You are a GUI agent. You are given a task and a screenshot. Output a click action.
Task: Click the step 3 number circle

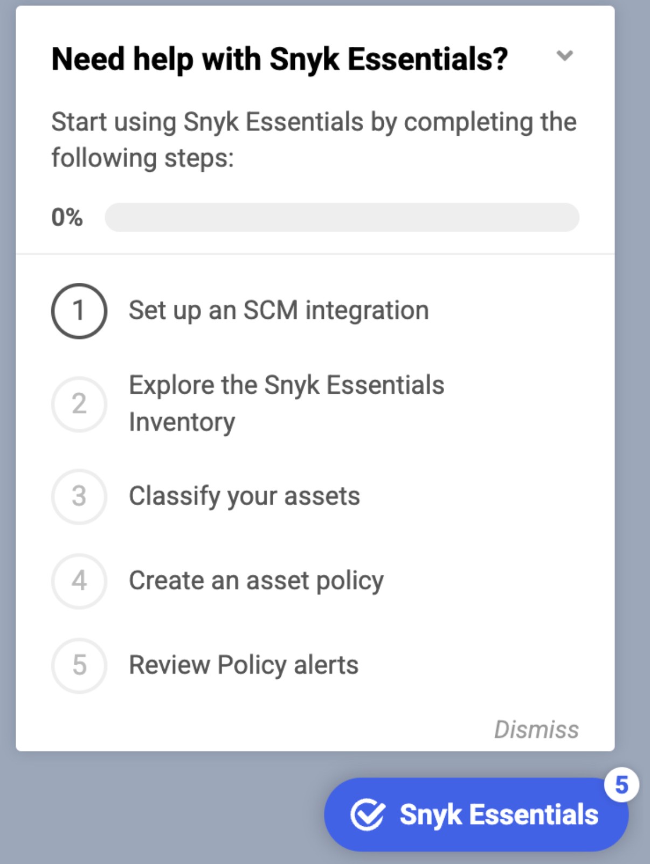(79, 496)
